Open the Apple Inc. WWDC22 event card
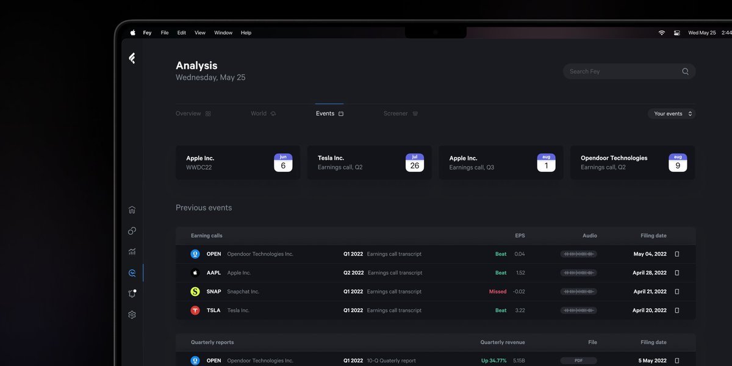Screen dimensions: 732x366 pos(238,162)
